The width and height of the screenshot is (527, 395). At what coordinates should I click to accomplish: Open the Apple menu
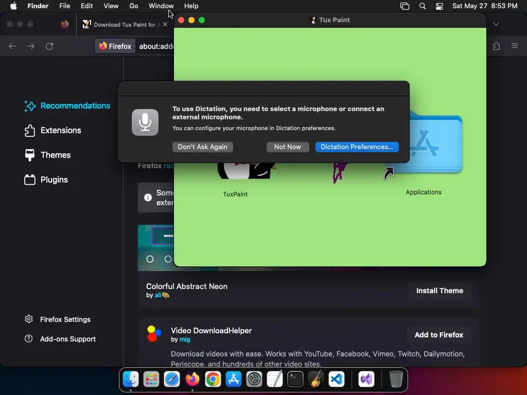[x=13, y=6]
